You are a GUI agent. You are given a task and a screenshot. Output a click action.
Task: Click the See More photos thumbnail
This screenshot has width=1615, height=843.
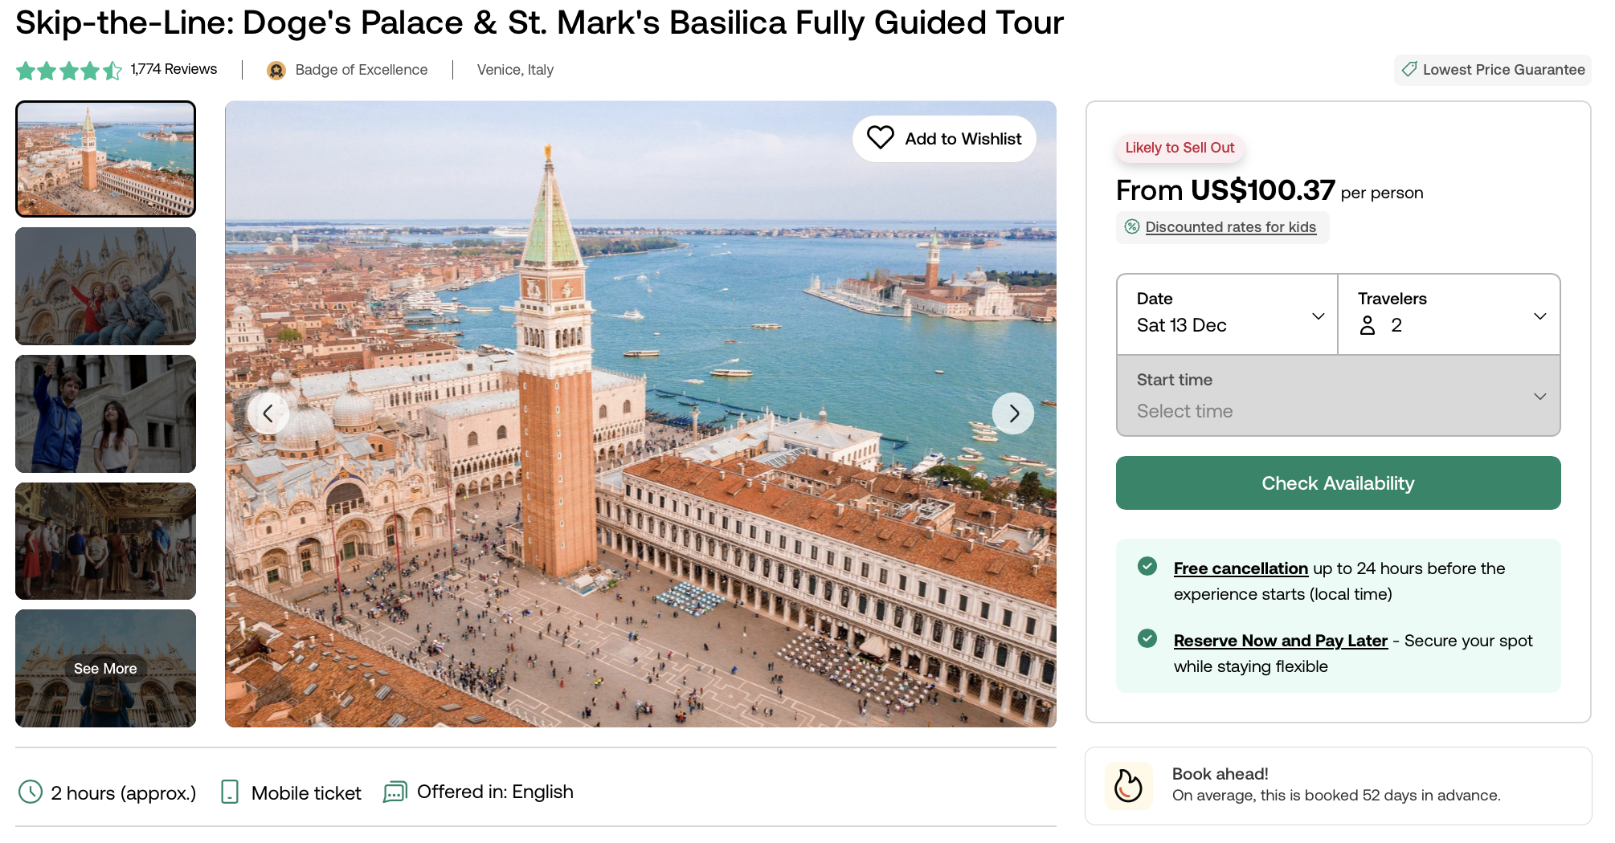click(105, 668)
